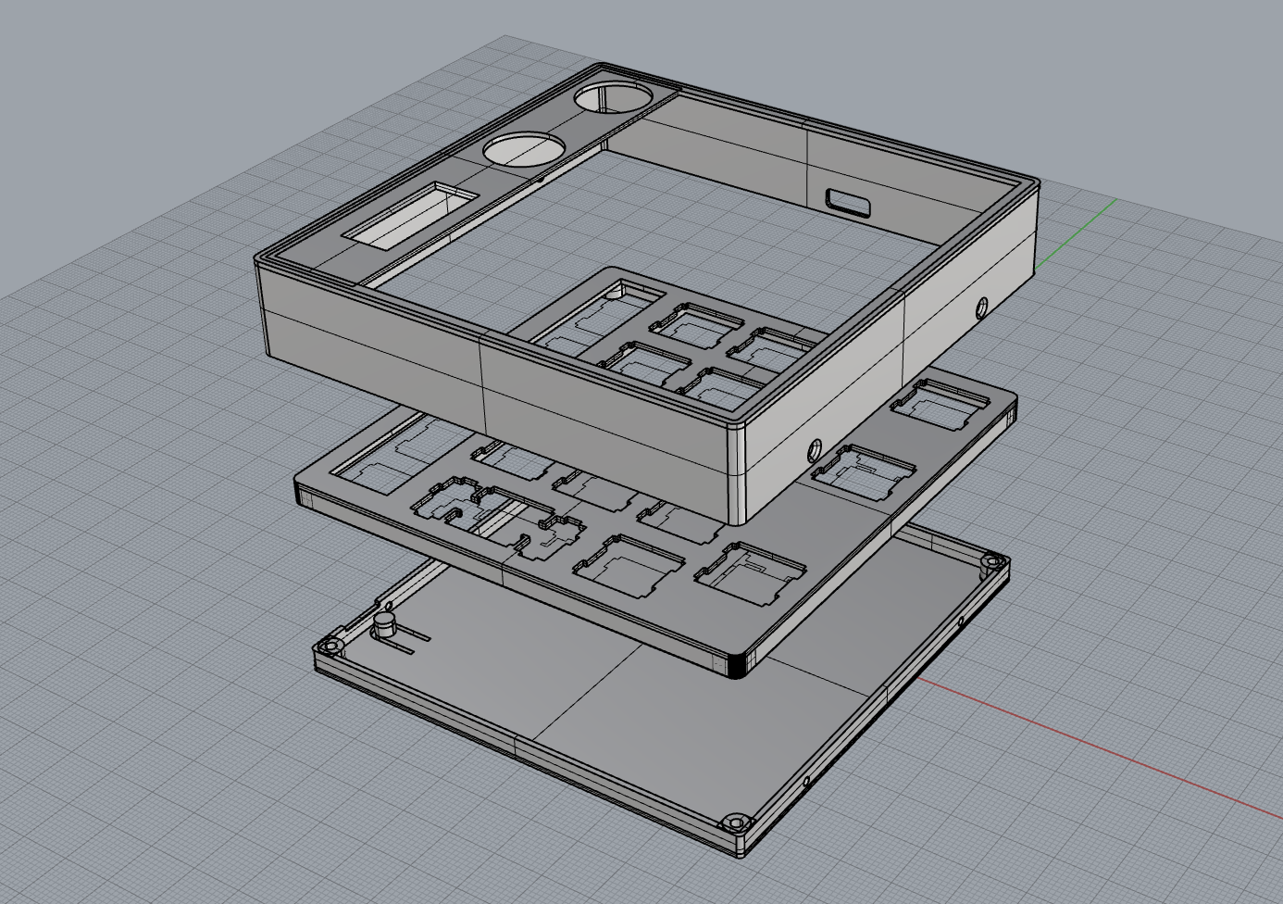
Task: Click the circular hole beside the rectangular cutout
Action: [x=525, y=149]
